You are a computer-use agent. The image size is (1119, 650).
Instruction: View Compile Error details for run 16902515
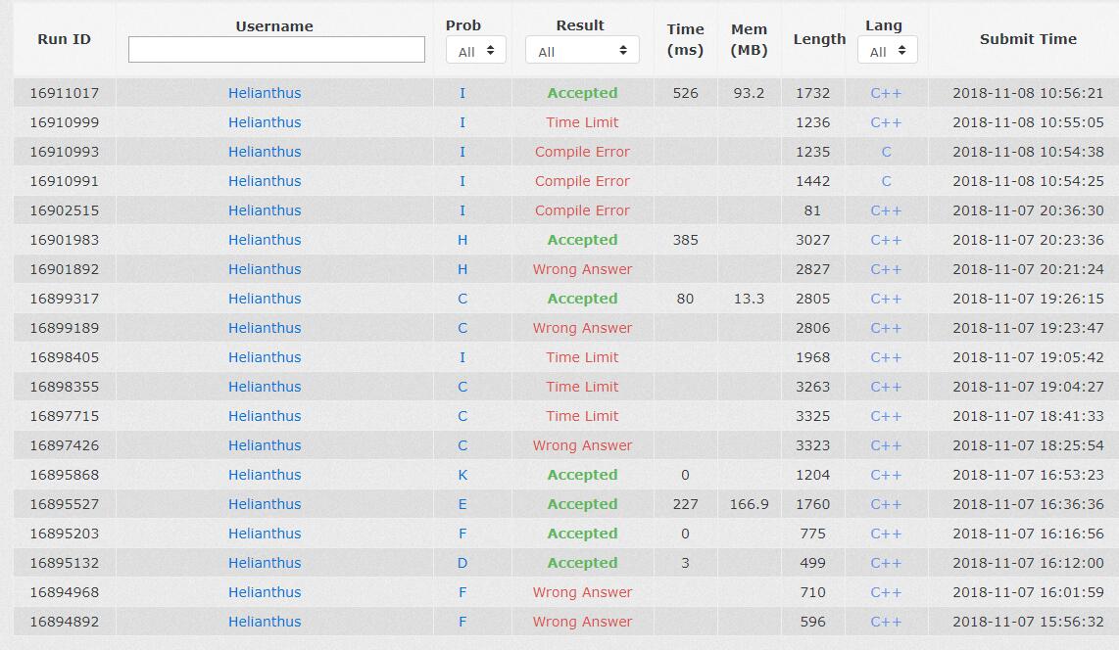click(582, 210)
